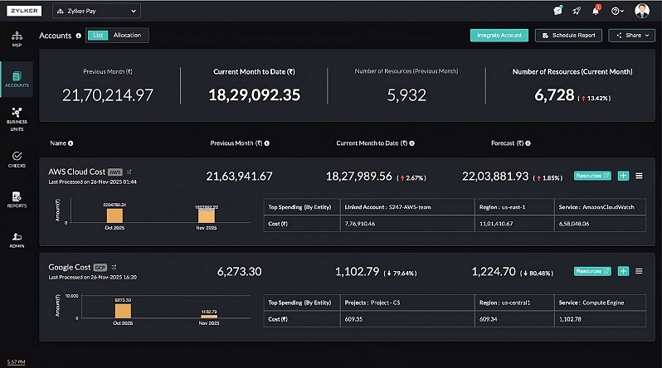Open the help menu dropdown

[x=617, y=11]
